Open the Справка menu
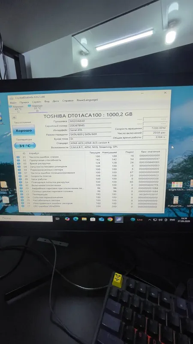193x344 pixels. pos(68,101)
